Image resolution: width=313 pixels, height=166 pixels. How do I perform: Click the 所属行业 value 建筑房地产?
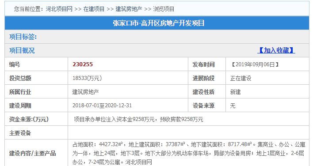tap(85, 92)
